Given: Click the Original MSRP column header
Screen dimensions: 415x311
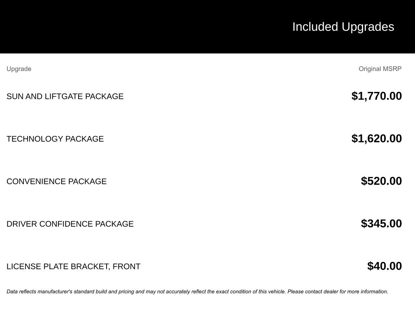Looking at the screenshot, I should coord(380,69).
